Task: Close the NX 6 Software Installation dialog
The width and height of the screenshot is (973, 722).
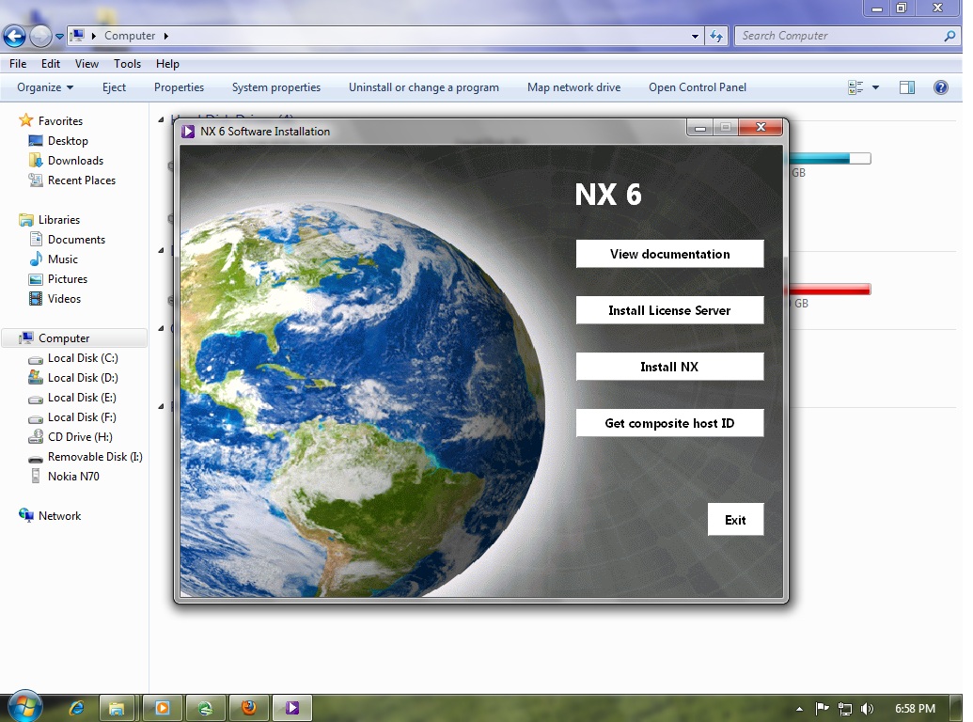Action: coord(761,127)
